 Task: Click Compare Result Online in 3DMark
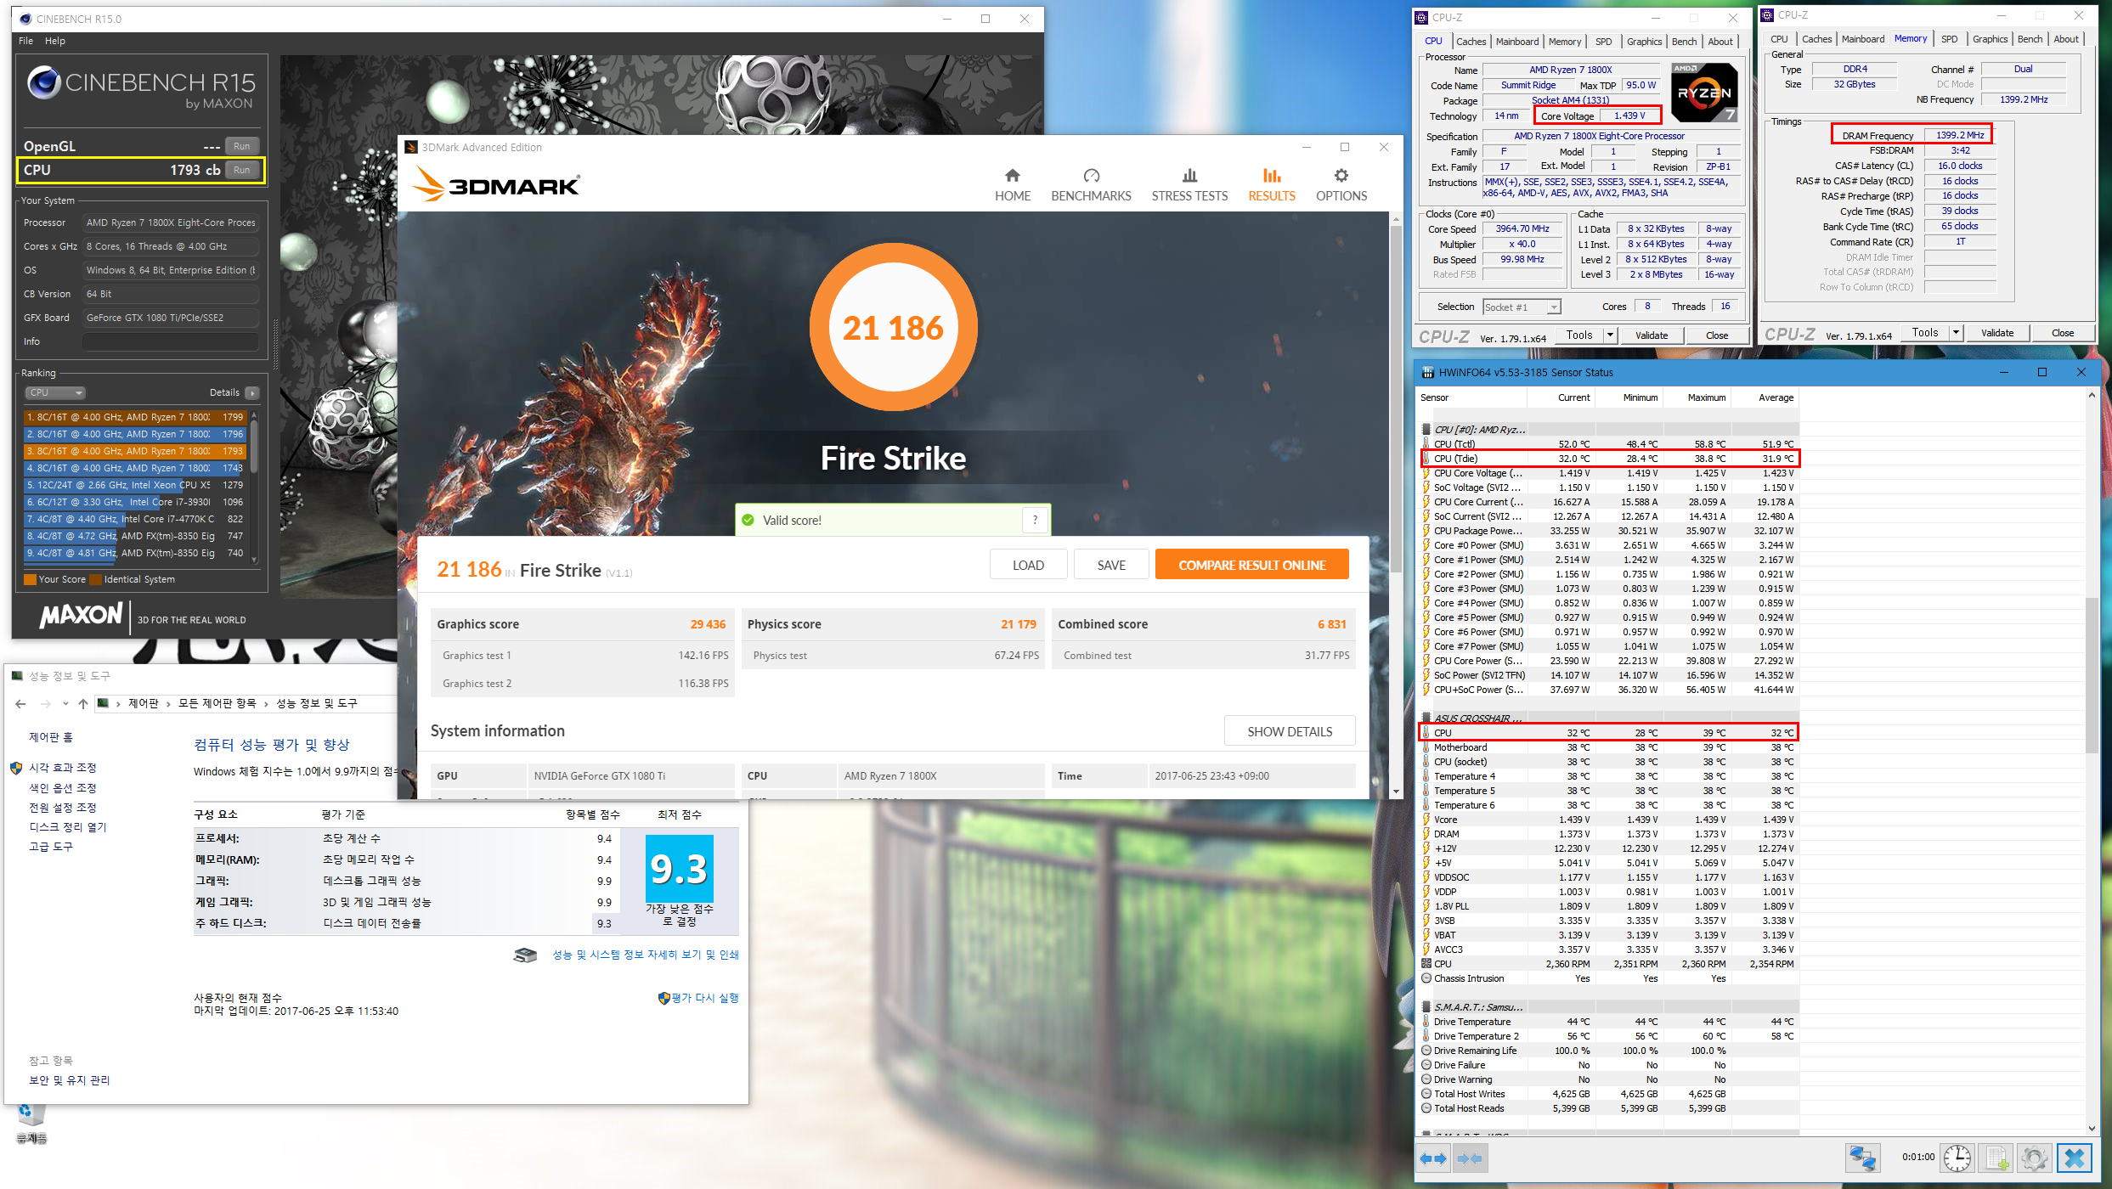coord(1251,565)
